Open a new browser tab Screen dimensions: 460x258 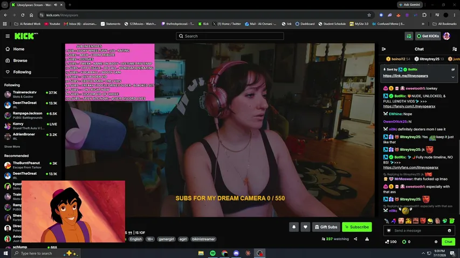(x=70, y=5)
